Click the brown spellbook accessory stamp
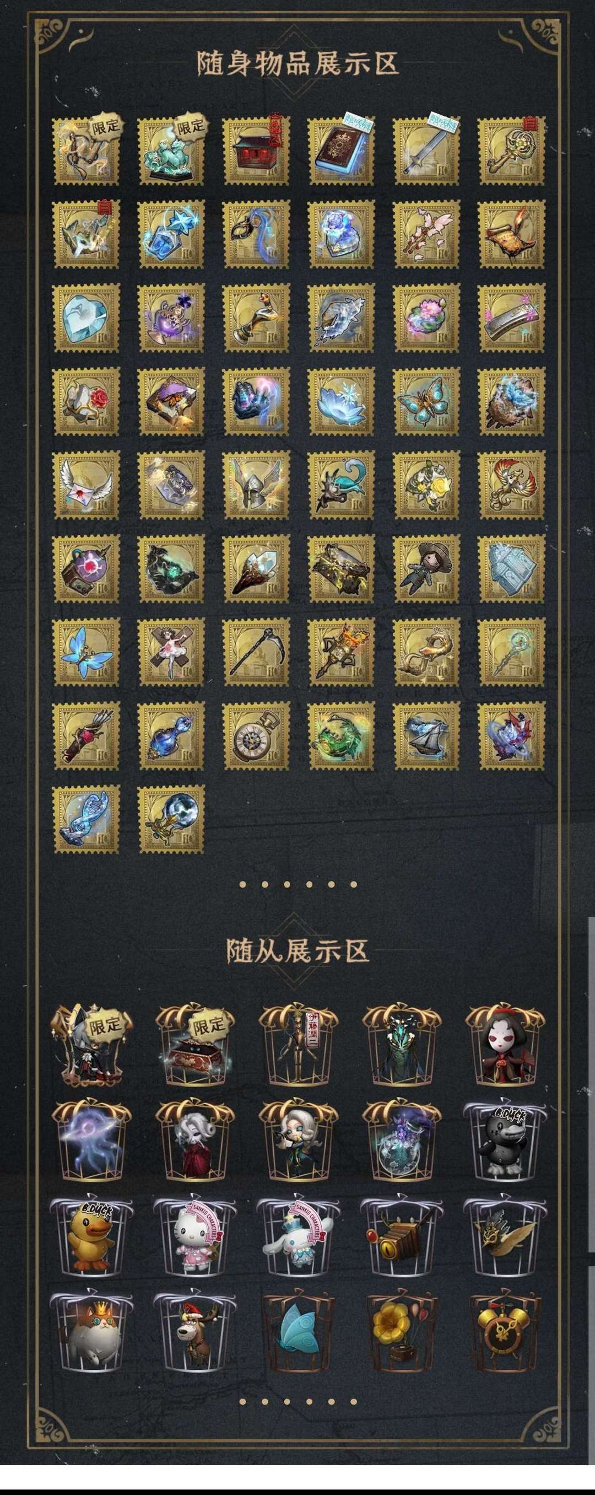 tap(341, 151)
